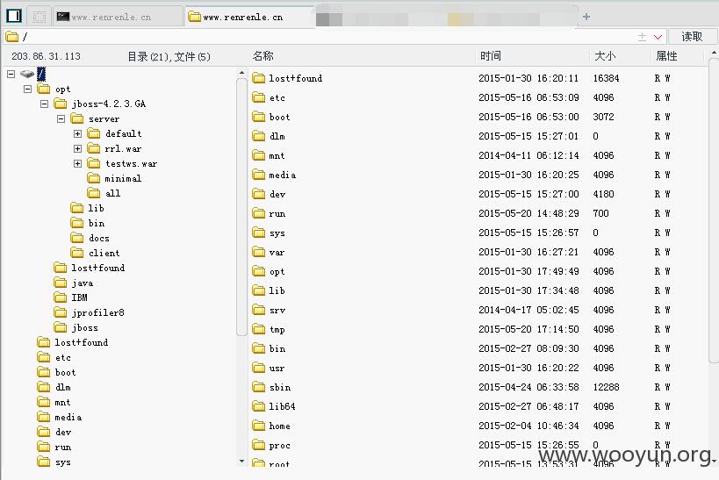Click the opt folder icon in file list
719x480 pixels.
click(x=259, y=271)
